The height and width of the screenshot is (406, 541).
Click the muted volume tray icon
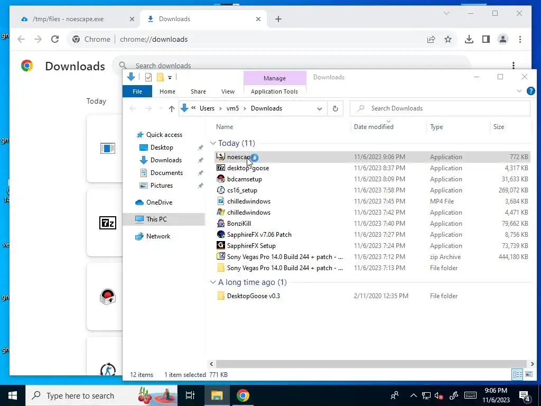click(x=439, y=395)
